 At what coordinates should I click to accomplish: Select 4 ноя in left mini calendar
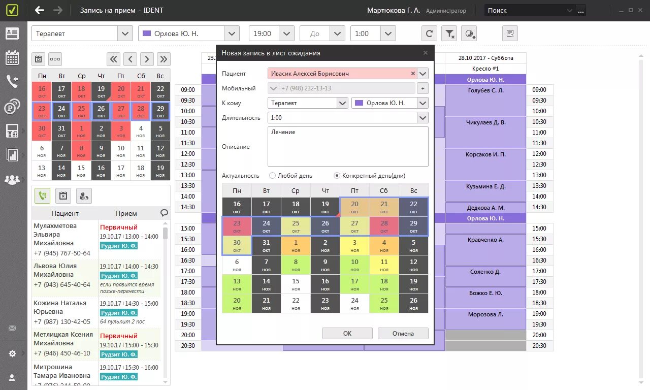pyautogui.click(x=141, y=132)
